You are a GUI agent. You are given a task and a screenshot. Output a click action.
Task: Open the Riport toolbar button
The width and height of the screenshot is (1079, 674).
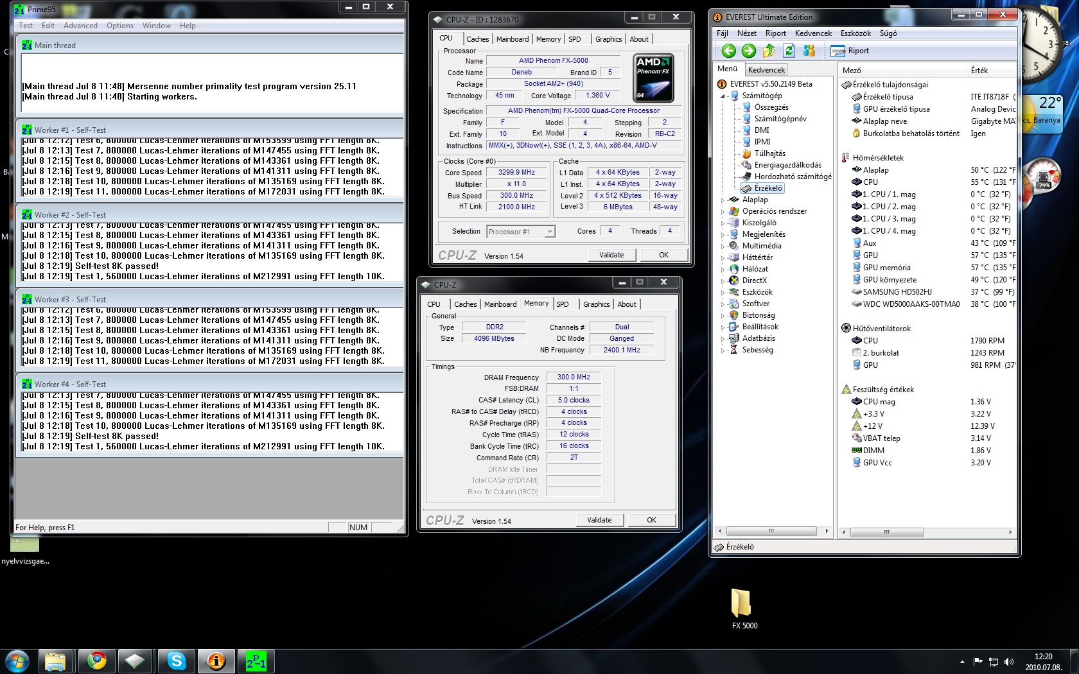click(850, 51)
